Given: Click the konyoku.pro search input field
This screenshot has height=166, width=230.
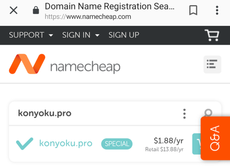Looking at the screenshot, I should 98,114.
